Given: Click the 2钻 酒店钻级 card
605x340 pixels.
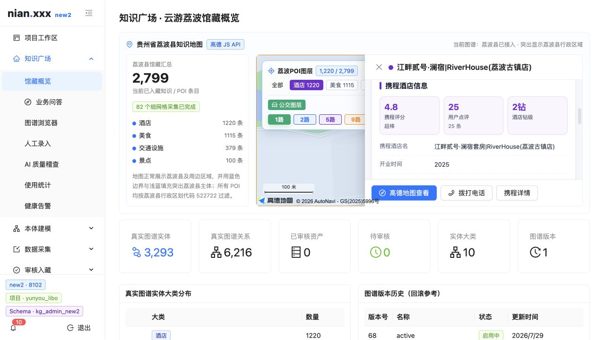Looking at the screenshot, I should (537, 116).
